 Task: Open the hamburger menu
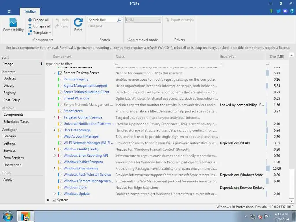click(9, 12)
